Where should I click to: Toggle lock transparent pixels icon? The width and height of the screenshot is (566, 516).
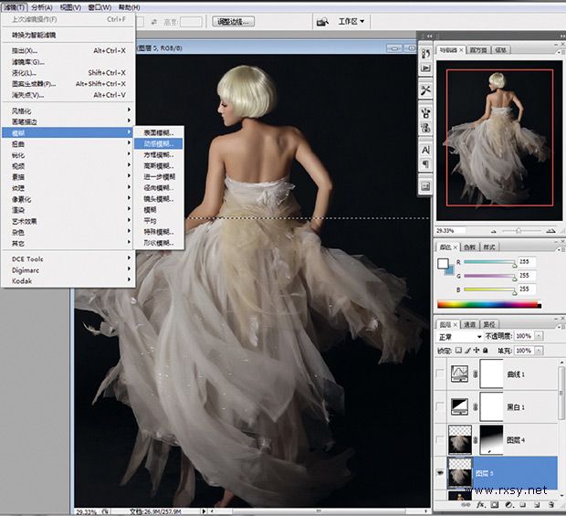coord(458,351)
